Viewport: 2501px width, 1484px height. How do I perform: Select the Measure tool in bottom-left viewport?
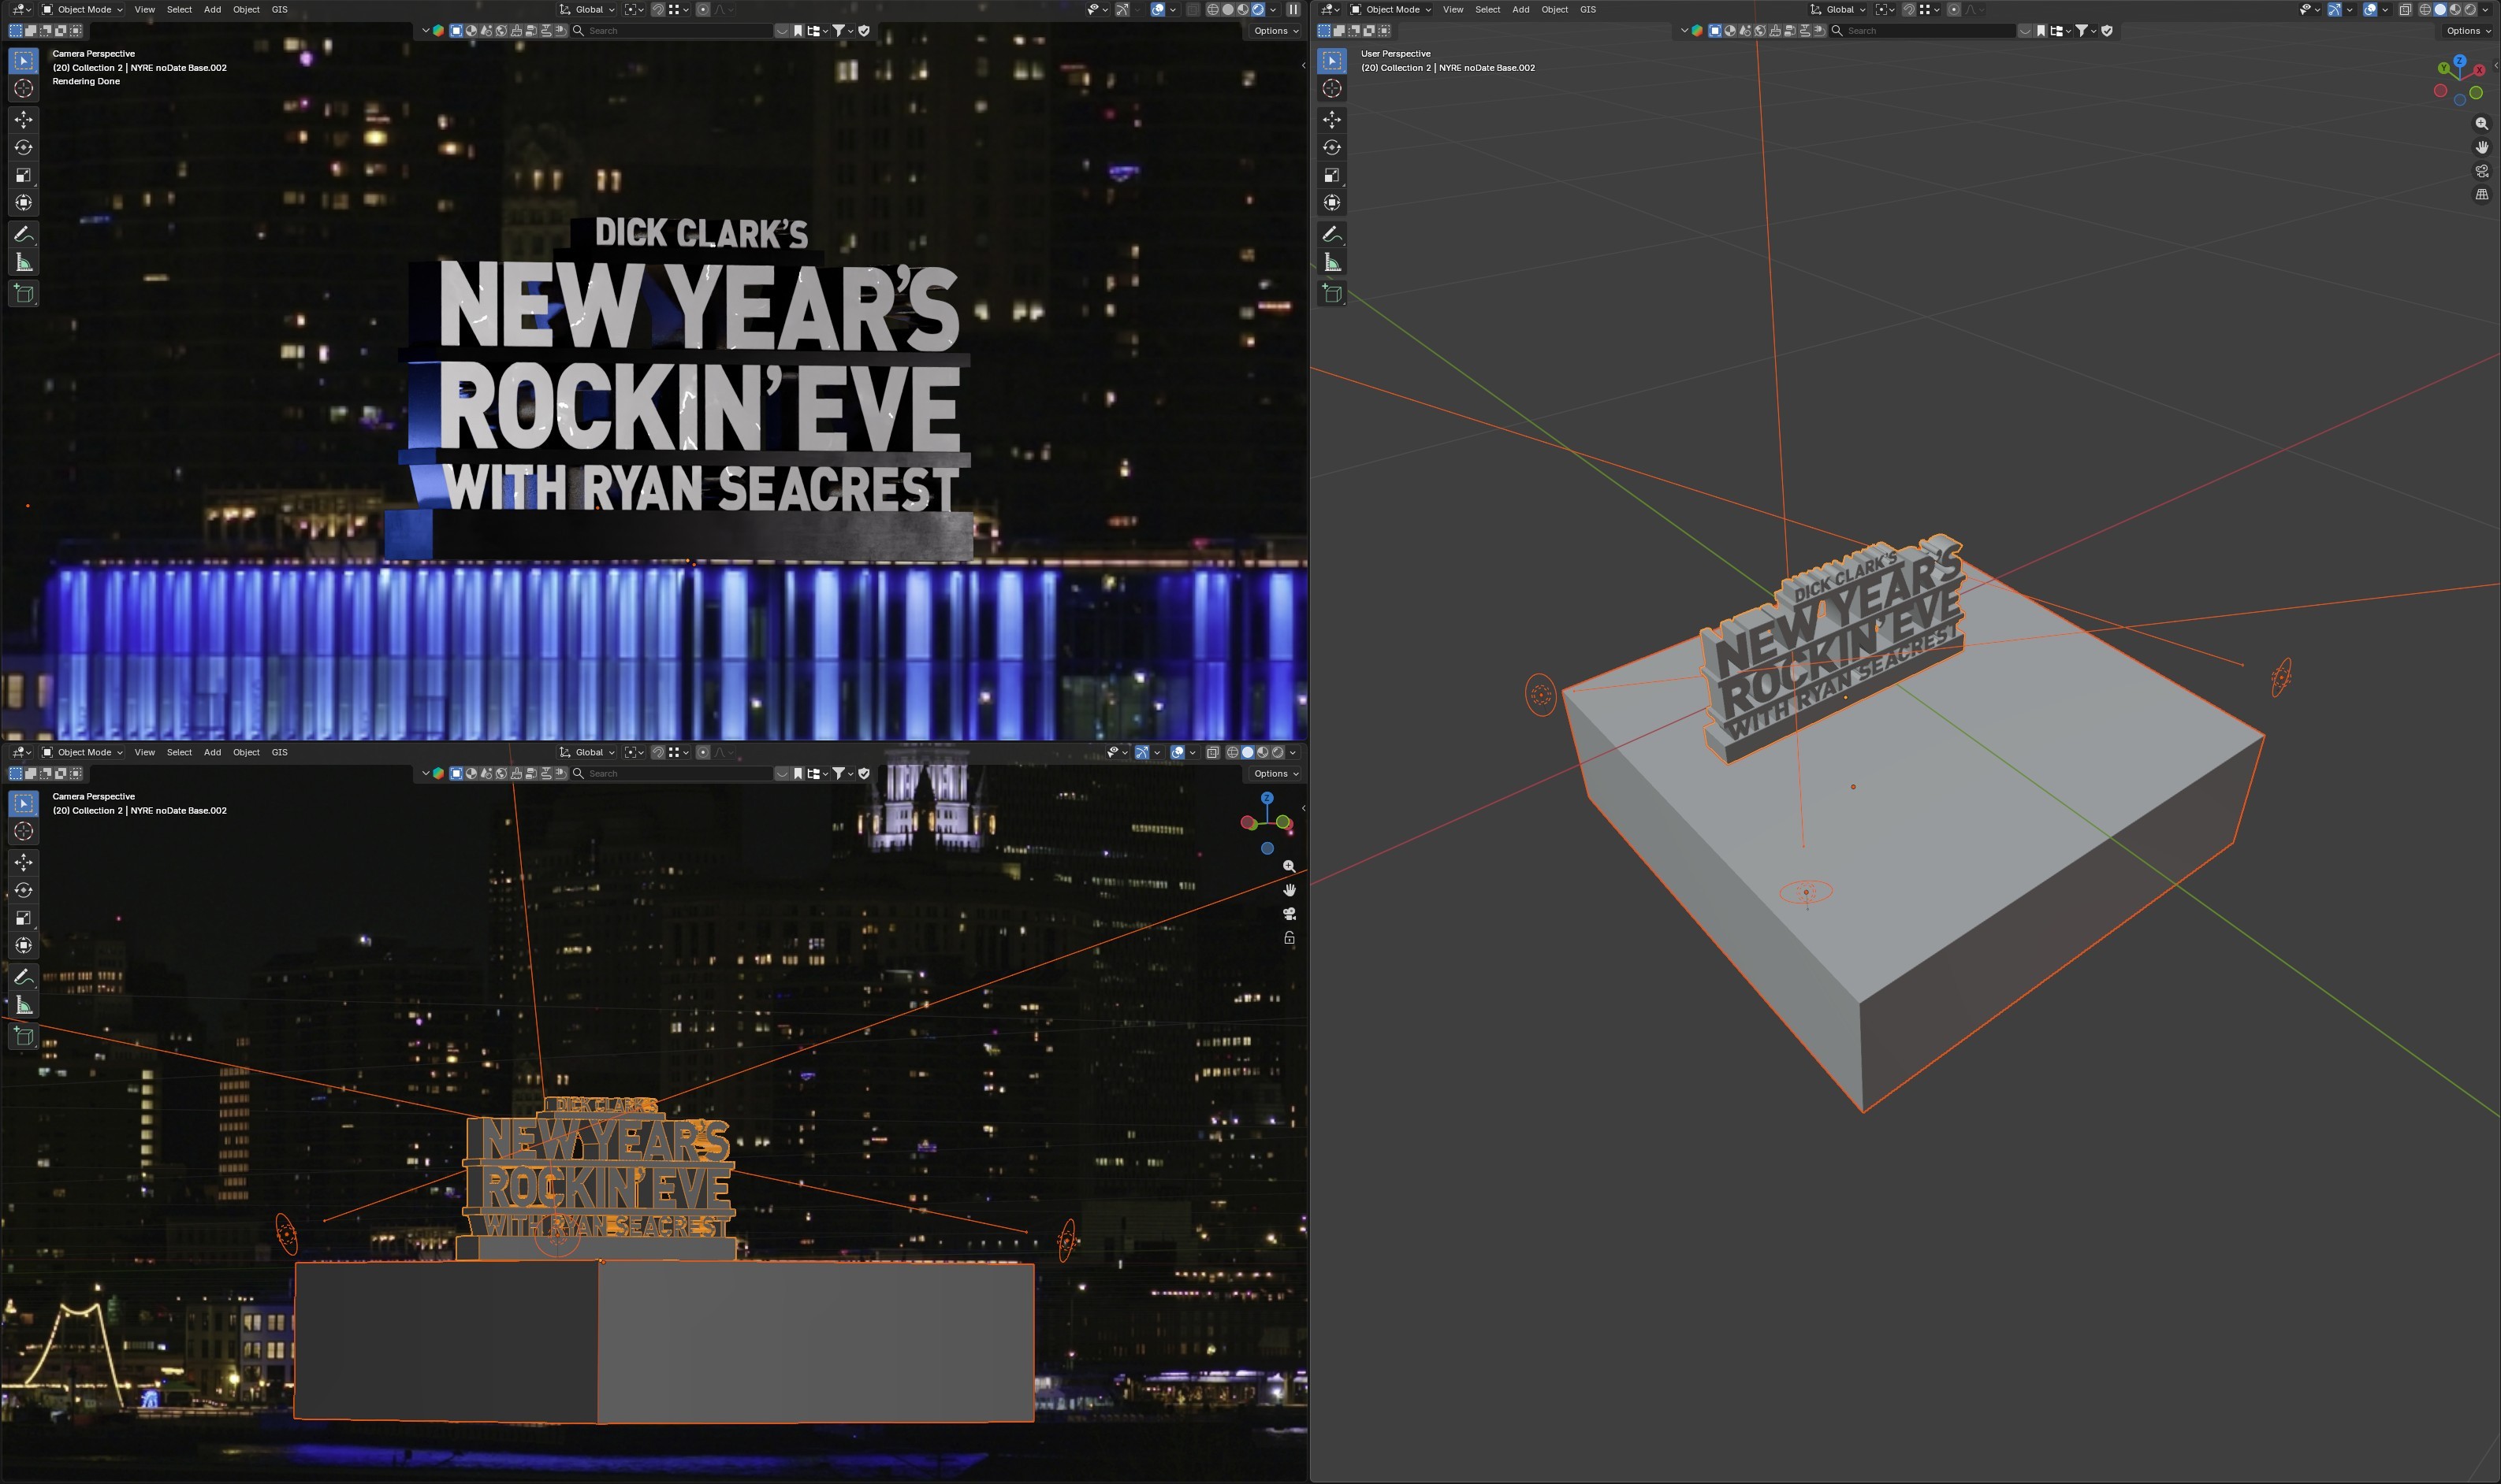point(23,1005)
